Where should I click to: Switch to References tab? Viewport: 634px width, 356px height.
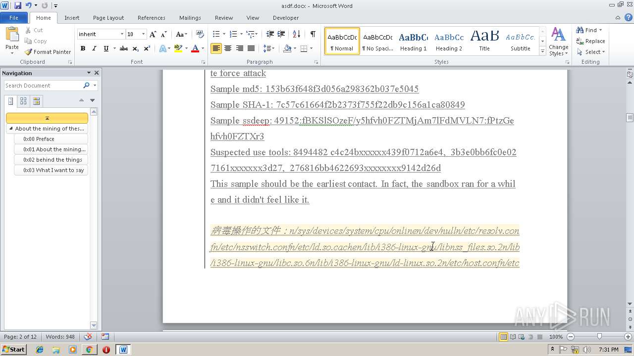click(152, 18)
